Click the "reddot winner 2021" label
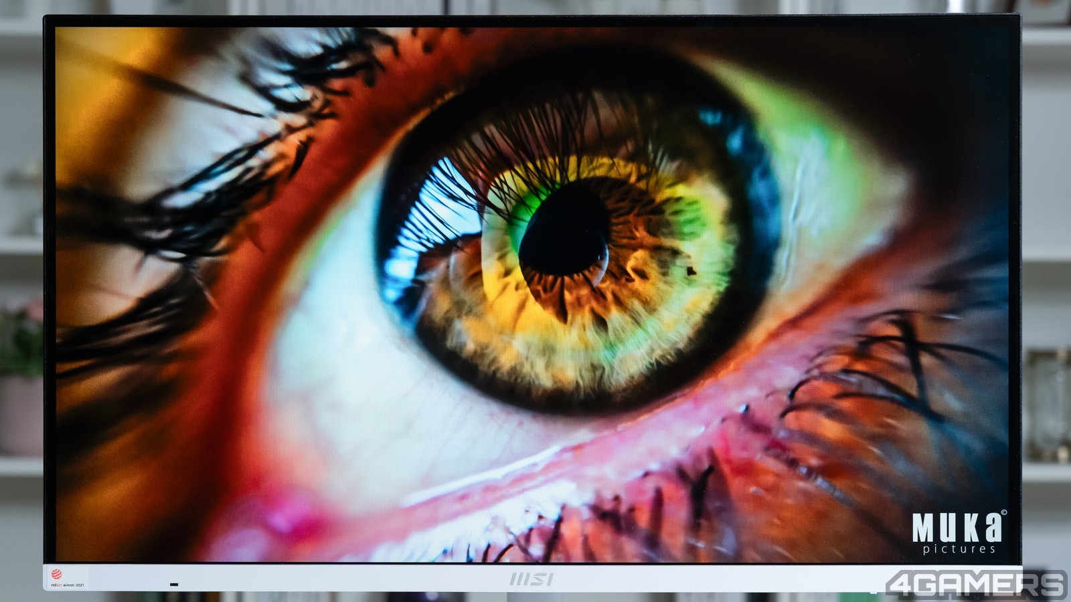 click(68, 585)
